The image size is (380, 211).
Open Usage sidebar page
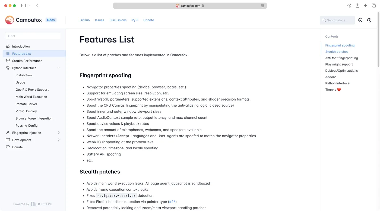coord(20,82)
